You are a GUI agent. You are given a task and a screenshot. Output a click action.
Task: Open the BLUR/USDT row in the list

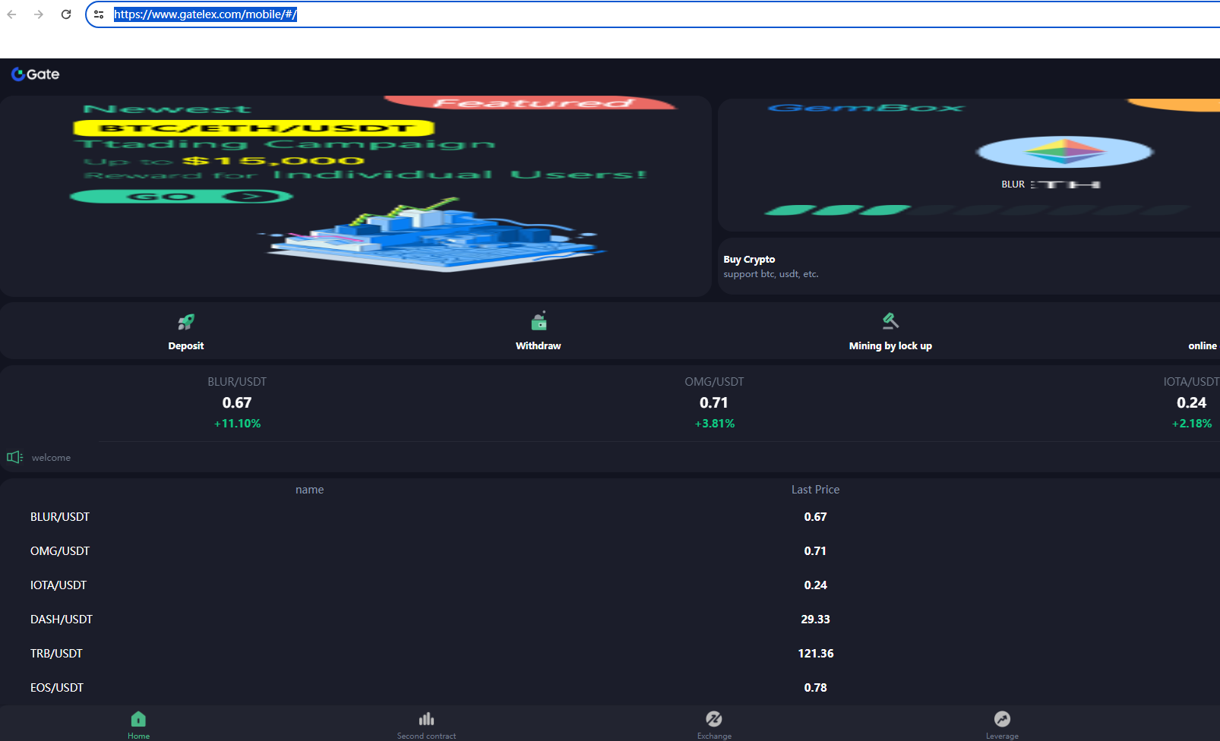[x=610, y=517]
